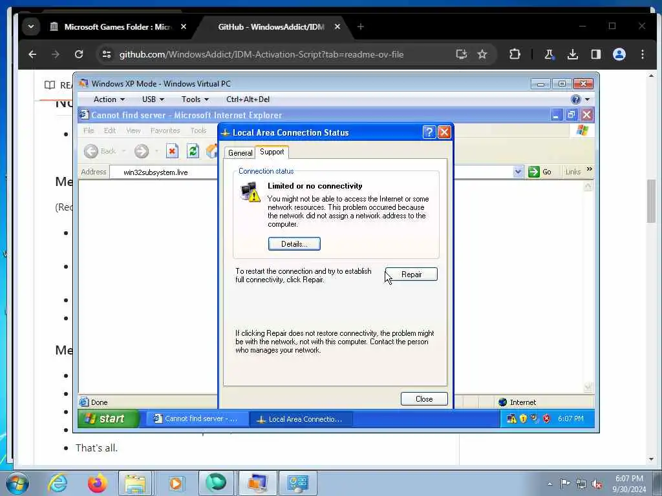Click the yellow security shield icon in XP tray
662x496 pixels.
(x=523, y=418)
